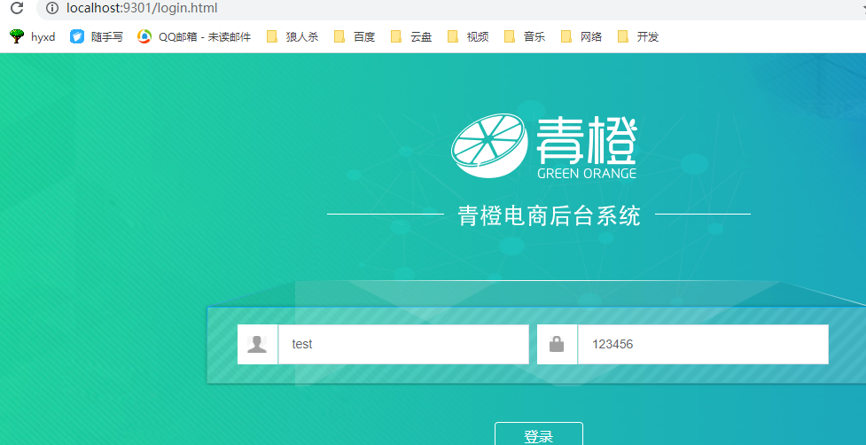Open the 云盘 bookmark folder
Image resolution: width=866 pixels, height=445 pixels.
(411, 37)
